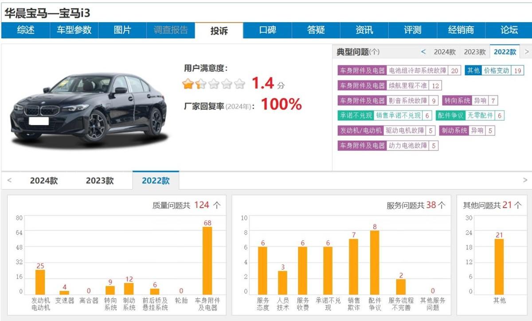Click the 销售承诺不兑现 tag
The width and height of the screenshot is (532, 321).
click(398, 116)
